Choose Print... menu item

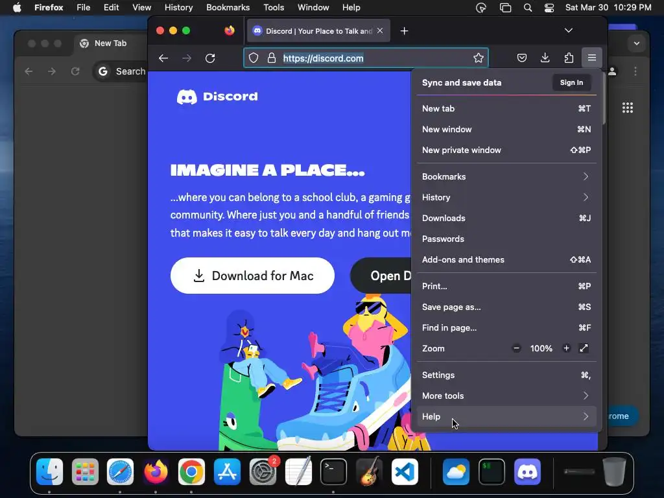506,286
